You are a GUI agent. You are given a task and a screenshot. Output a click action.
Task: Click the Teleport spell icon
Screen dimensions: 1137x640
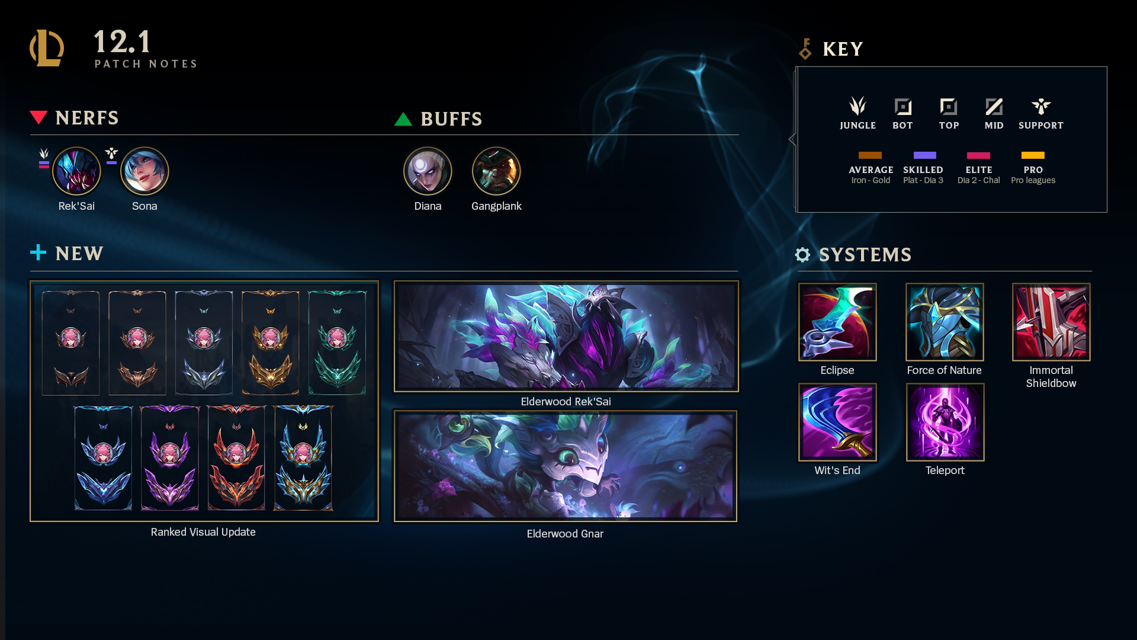(945, 422)
